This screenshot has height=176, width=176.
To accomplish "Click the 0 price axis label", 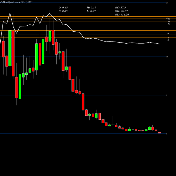I will 166,134.
